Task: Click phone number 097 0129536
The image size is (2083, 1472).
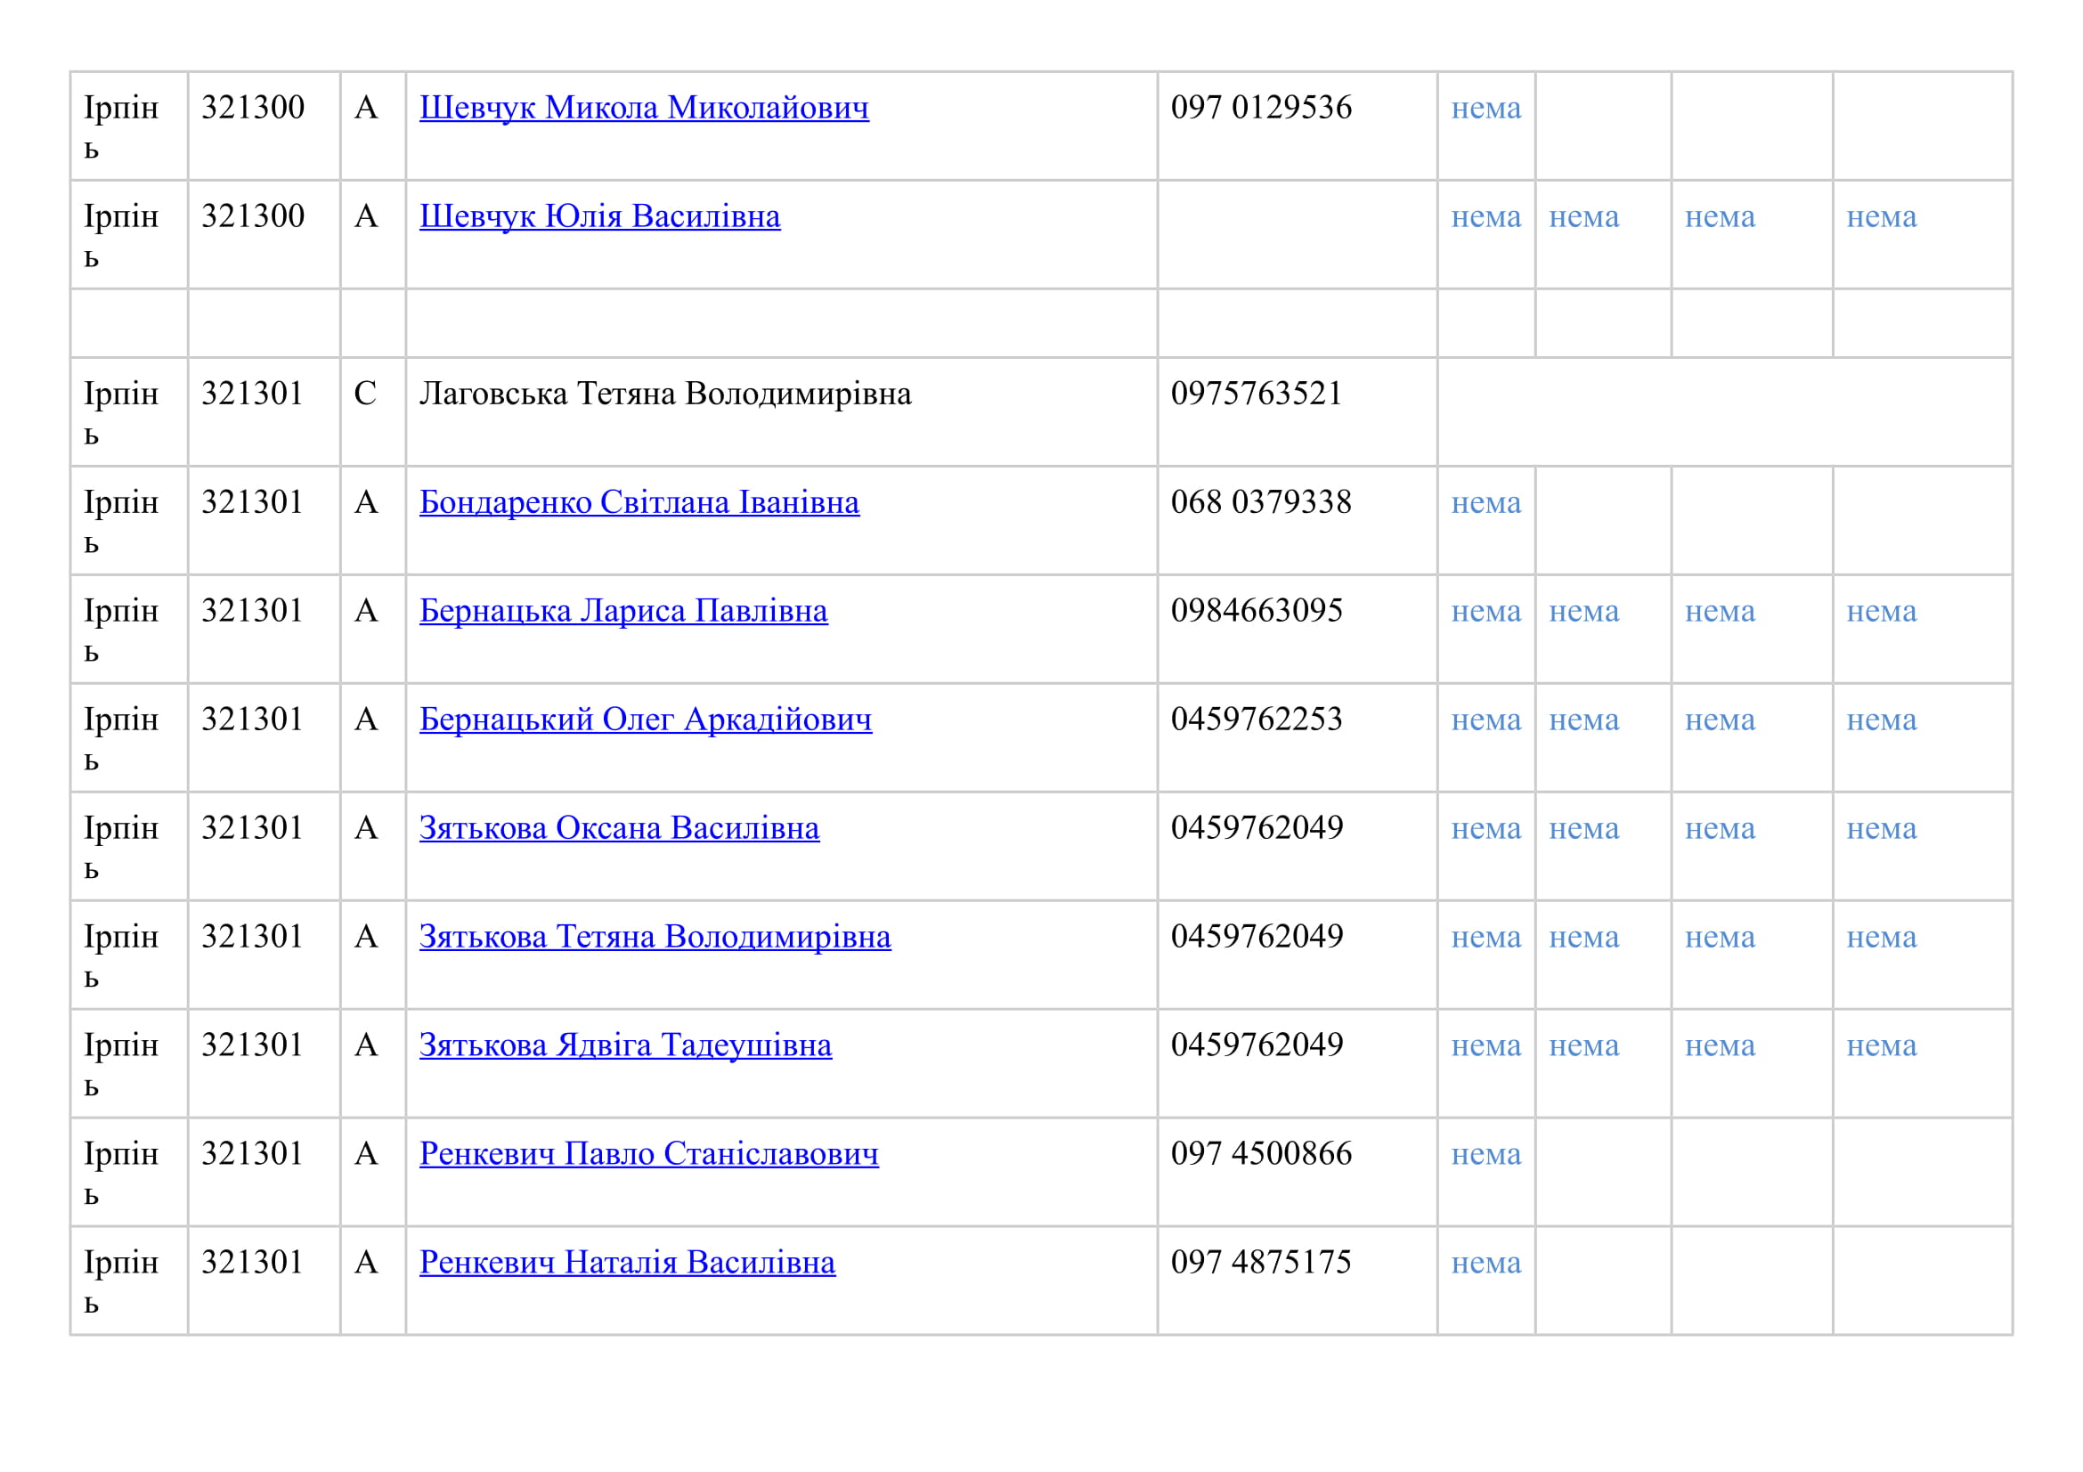Action: pyautogui.click(x=1260, y=108)
